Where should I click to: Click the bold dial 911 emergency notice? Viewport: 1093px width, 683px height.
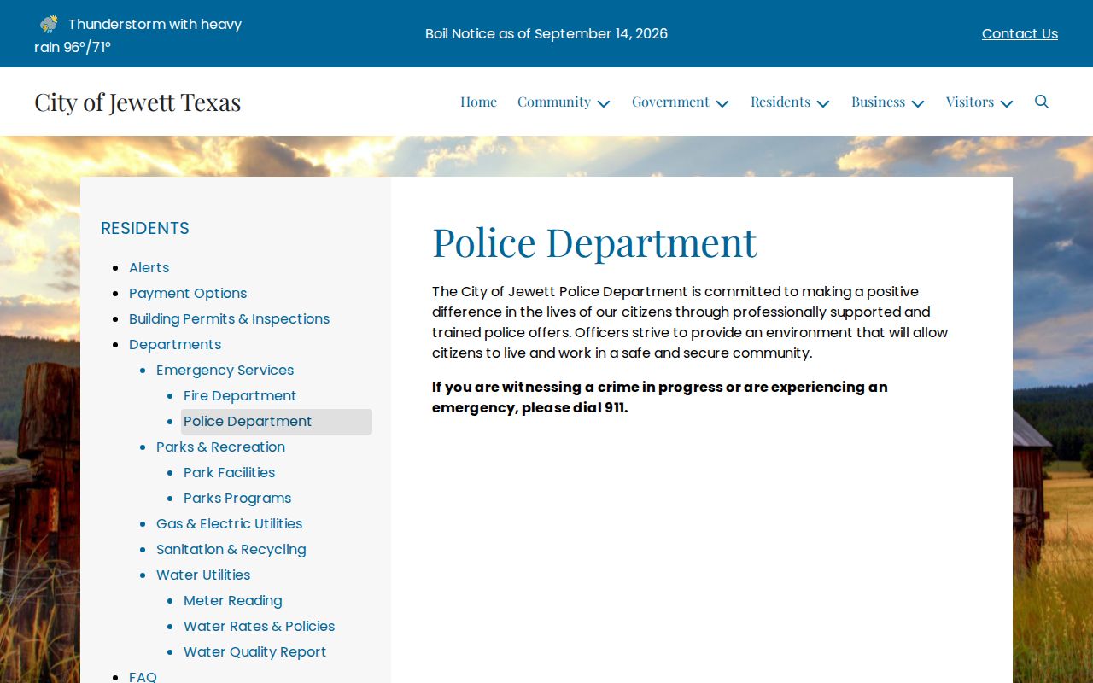pos(660,397)
